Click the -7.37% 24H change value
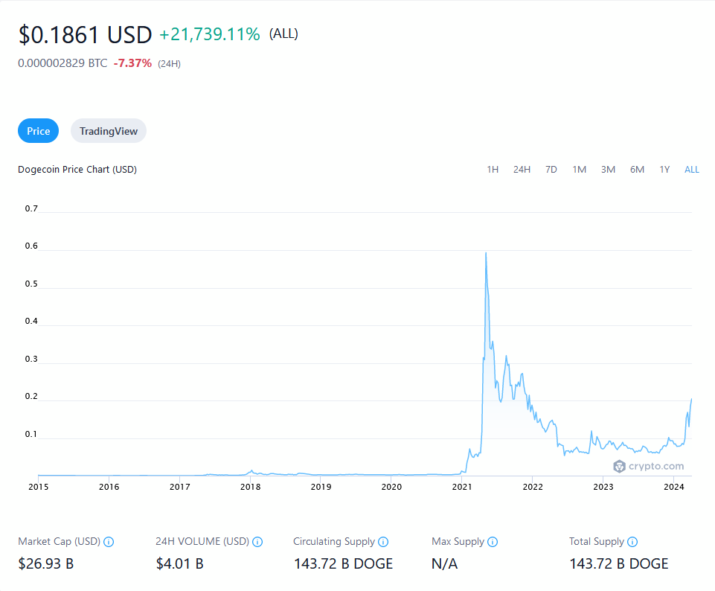 coord(132,63)
